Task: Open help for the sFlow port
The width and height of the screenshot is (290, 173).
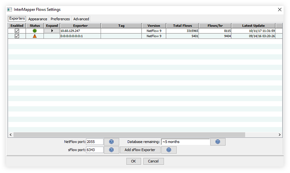Action: click(x=111, y=150)
